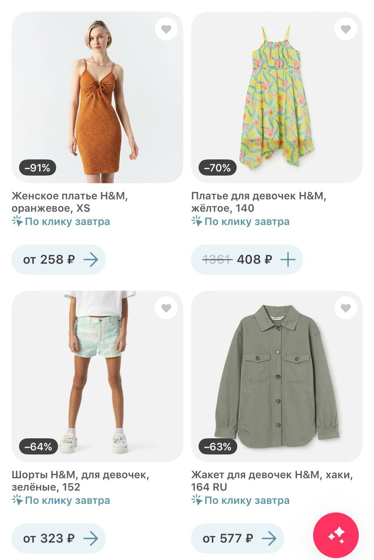The width and height of the screenshot is (374, 560).
Task: Open orange dress product photo
Action: pyautogui.click(x=97, y=97)
